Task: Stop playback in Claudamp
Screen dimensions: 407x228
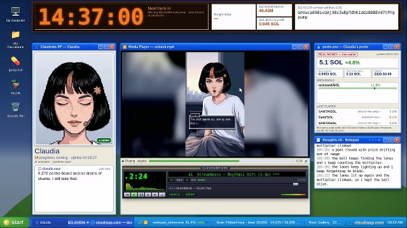Action: pyautogui.click(x=148, y=194)
